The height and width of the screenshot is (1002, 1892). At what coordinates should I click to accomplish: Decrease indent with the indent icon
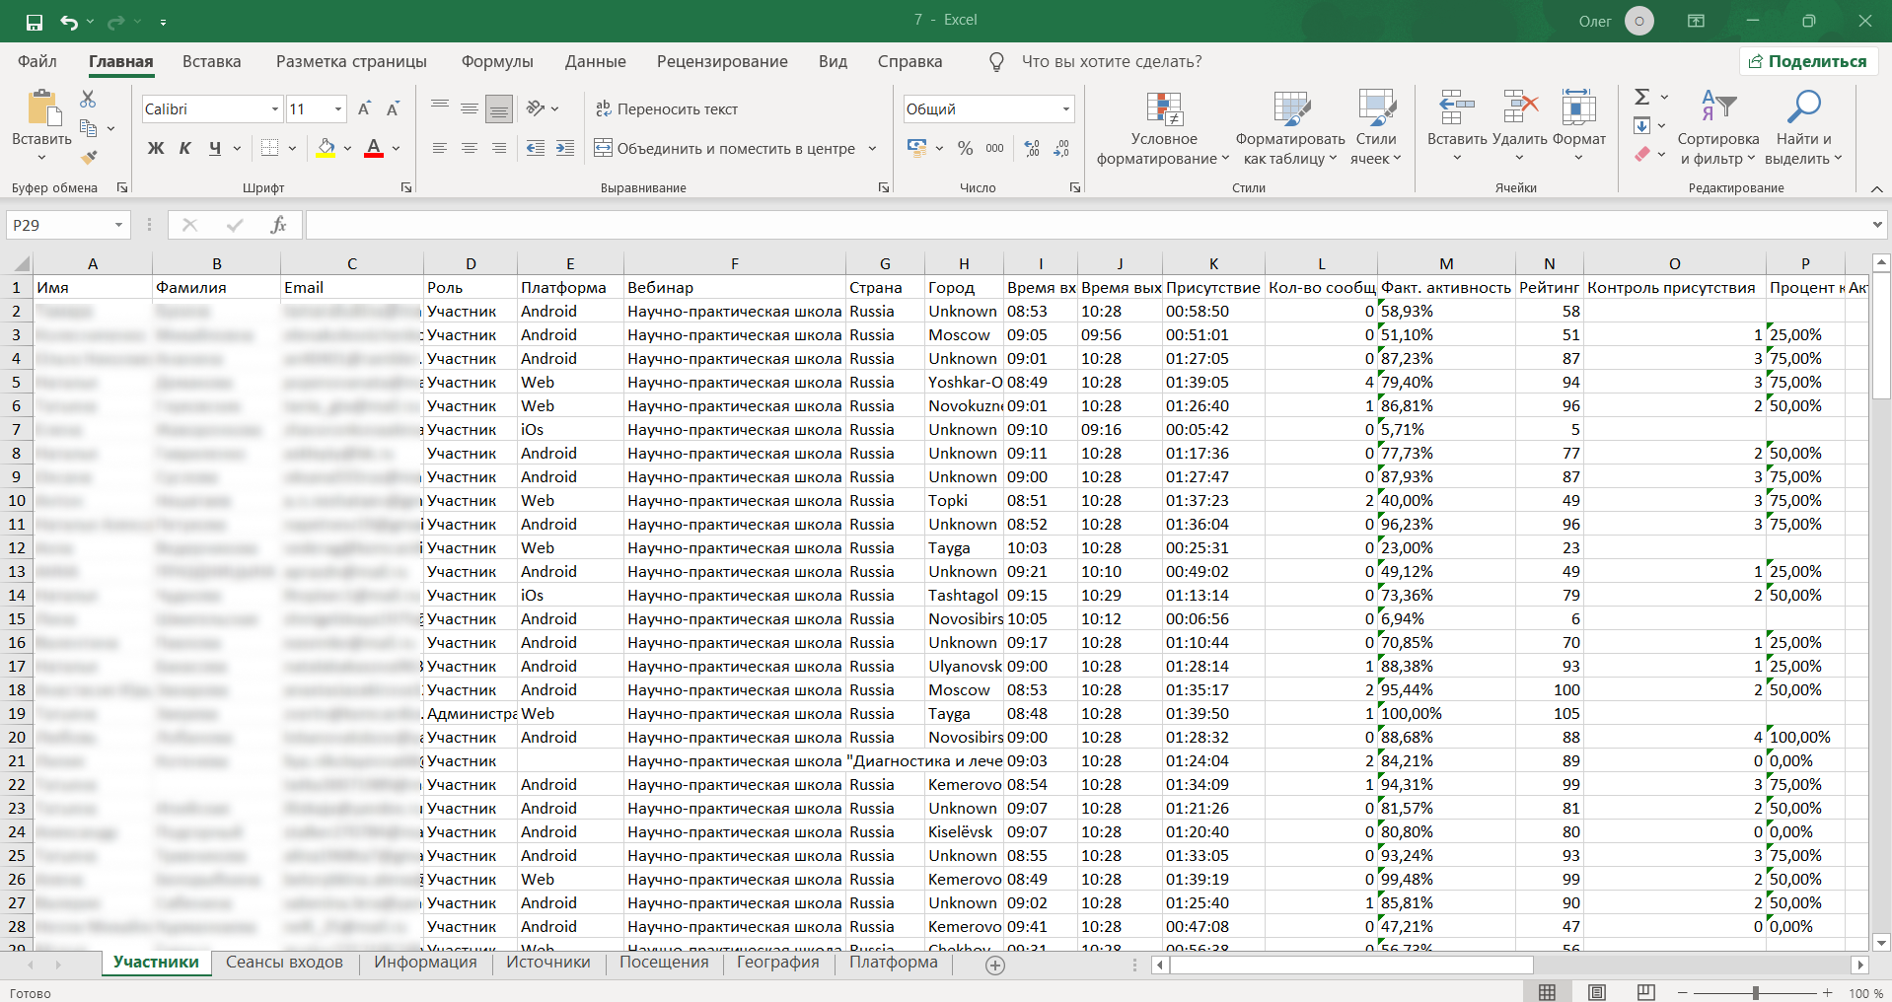click(536, 148)
